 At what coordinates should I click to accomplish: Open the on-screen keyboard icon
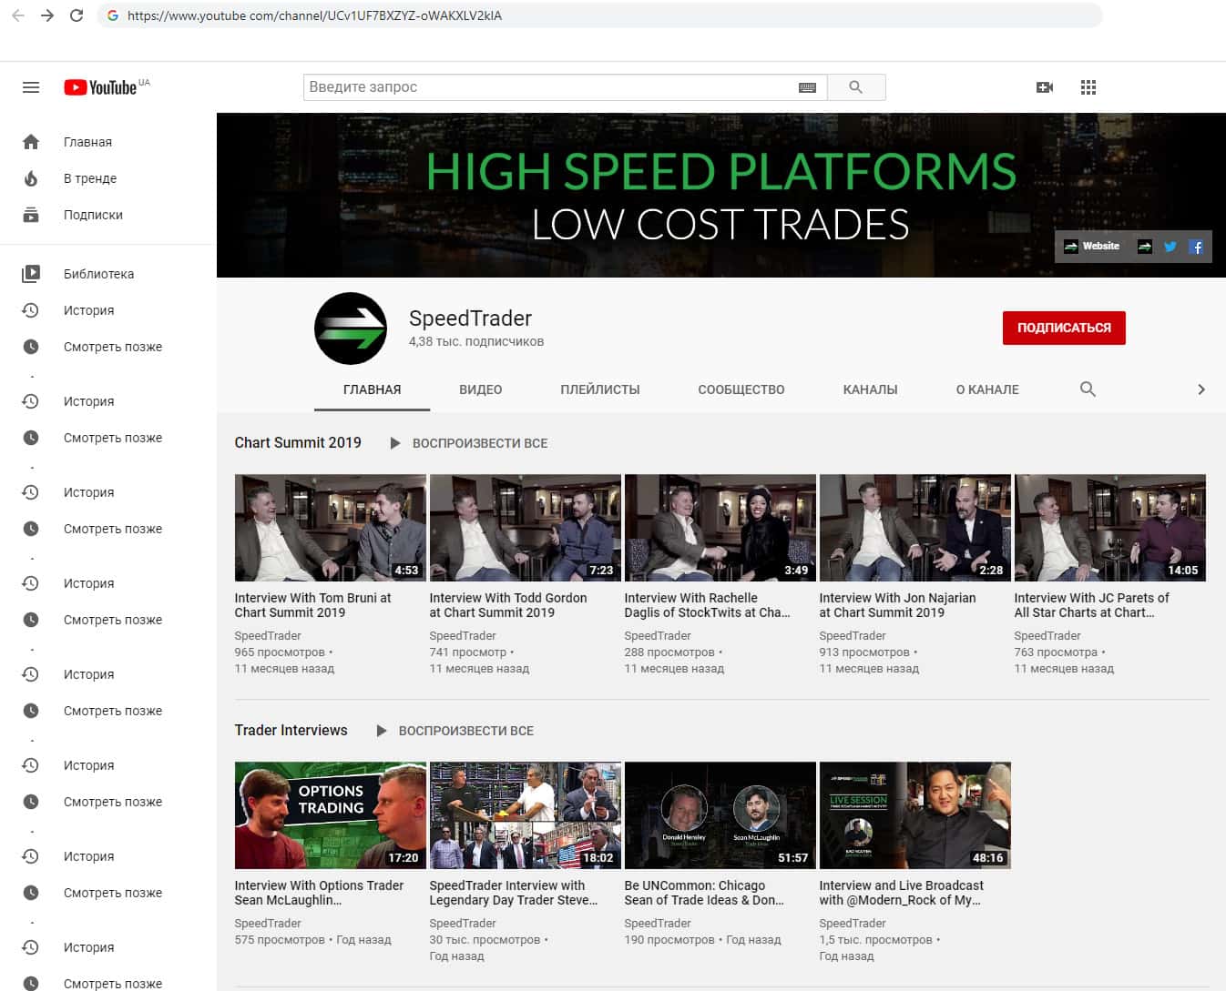(x=807, y=87)
